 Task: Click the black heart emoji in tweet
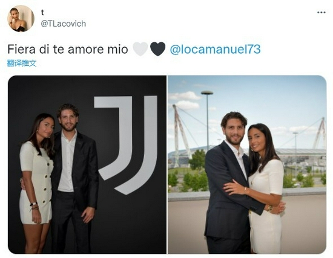(158, 49)
